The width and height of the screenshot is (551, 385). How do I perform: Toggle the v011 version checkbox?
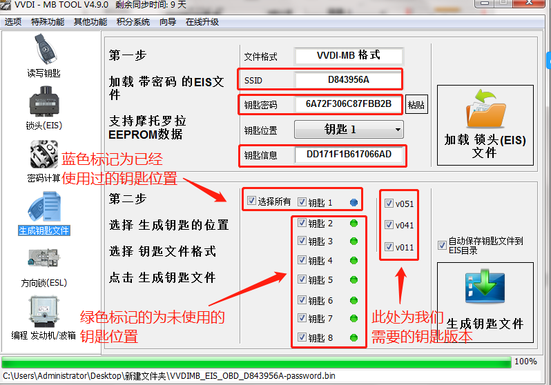(x=389, y=247)
